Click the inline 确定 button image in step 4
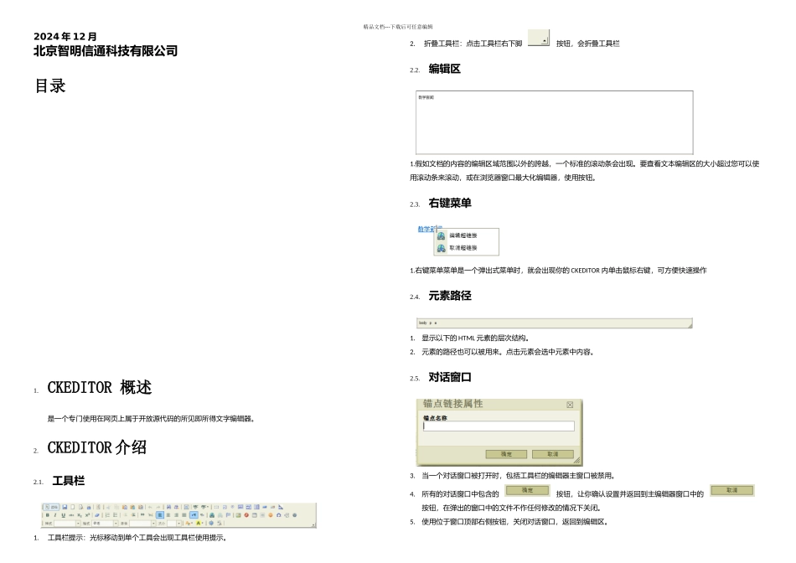Screen dimensions: 796x563 (x=527, y=490)
